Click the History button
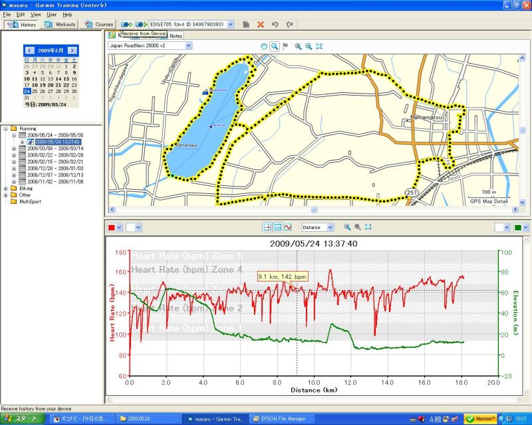This screenshot has height=425, width=532. tap(21, 25)
